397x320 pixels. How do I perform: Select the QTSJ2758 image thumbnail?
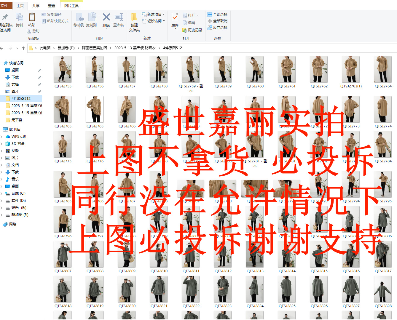(x=159, y=69)
